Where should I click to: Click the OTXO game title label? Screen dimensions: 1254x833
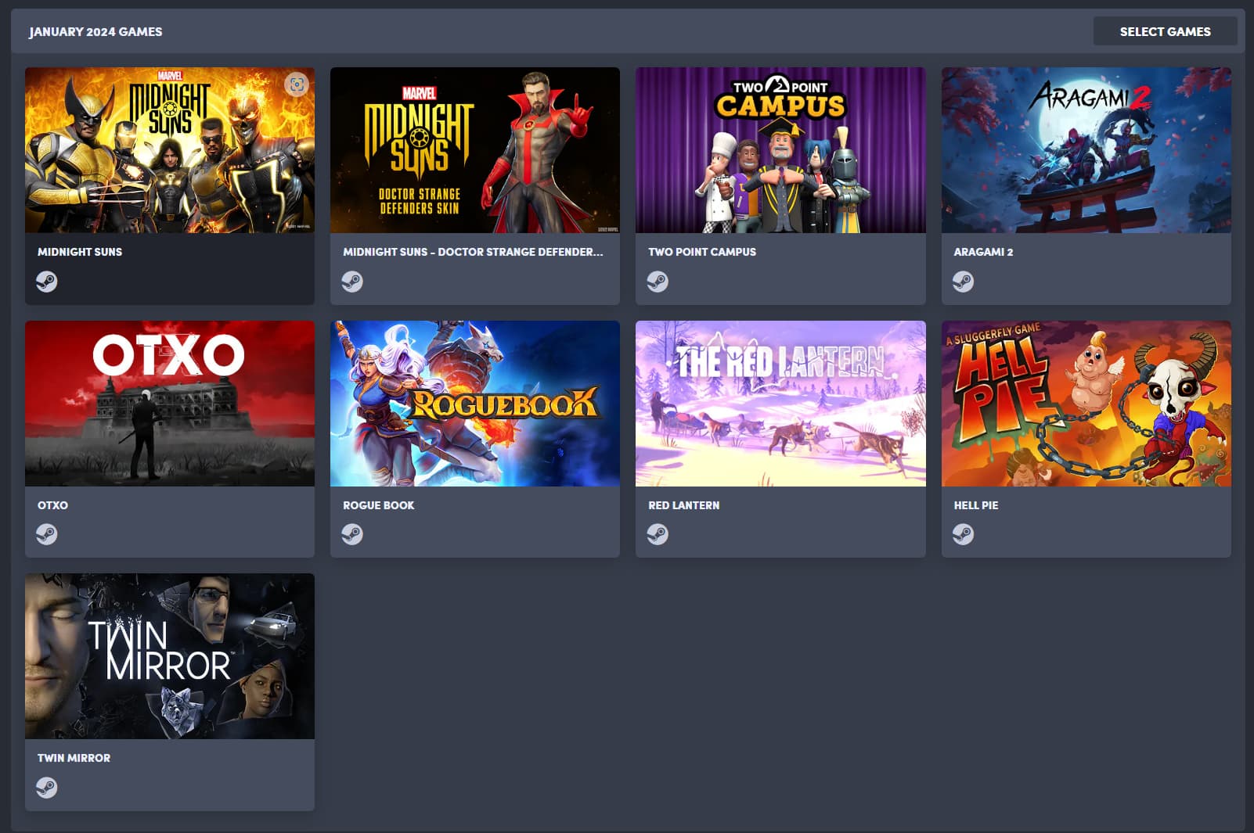click(x=52, y=505)
